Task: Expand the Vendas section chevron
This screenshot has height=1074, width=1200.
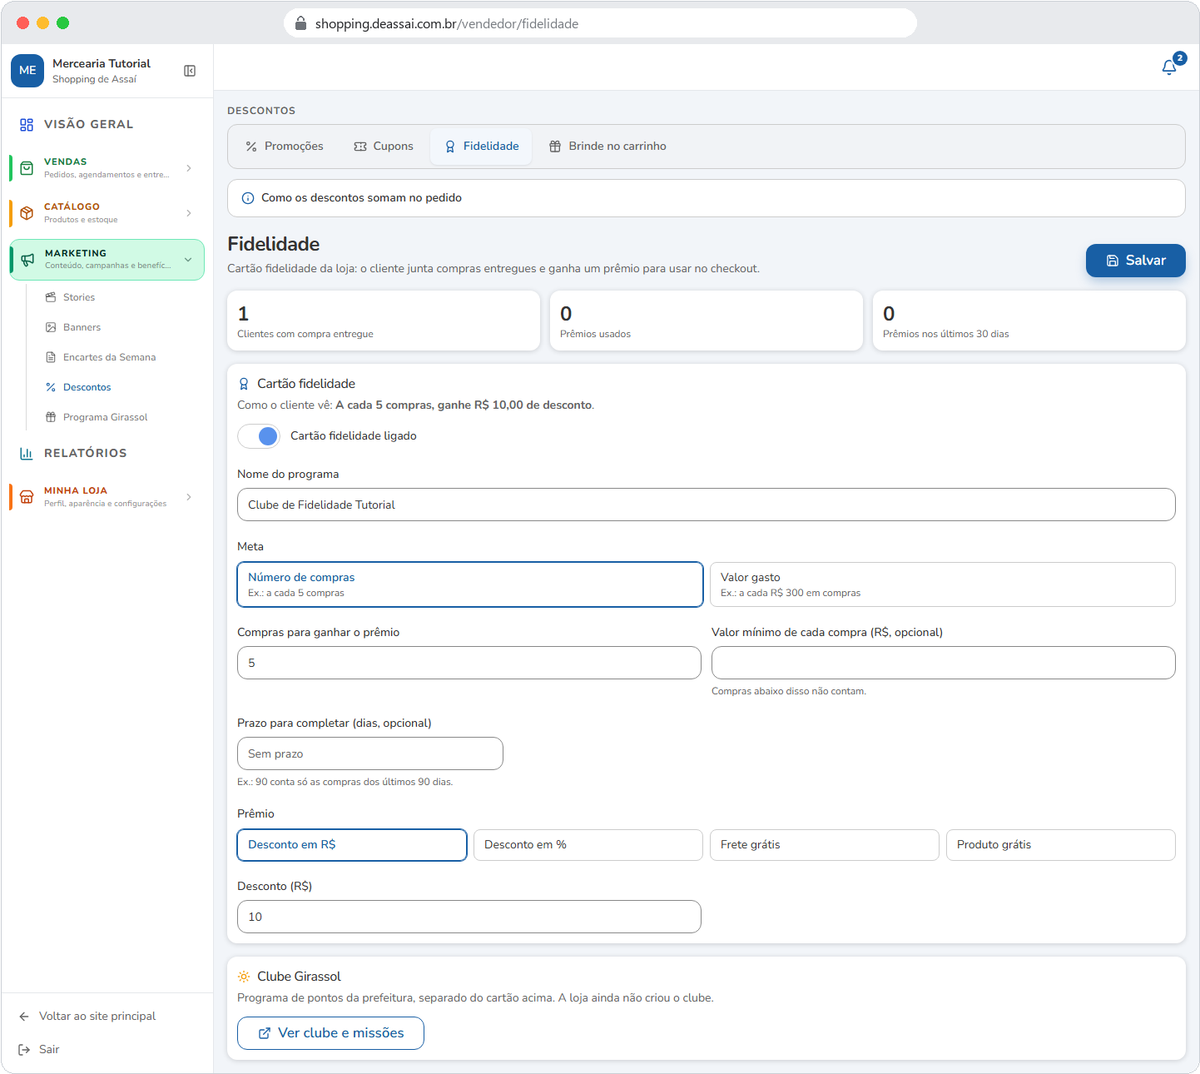Action: 189,168
